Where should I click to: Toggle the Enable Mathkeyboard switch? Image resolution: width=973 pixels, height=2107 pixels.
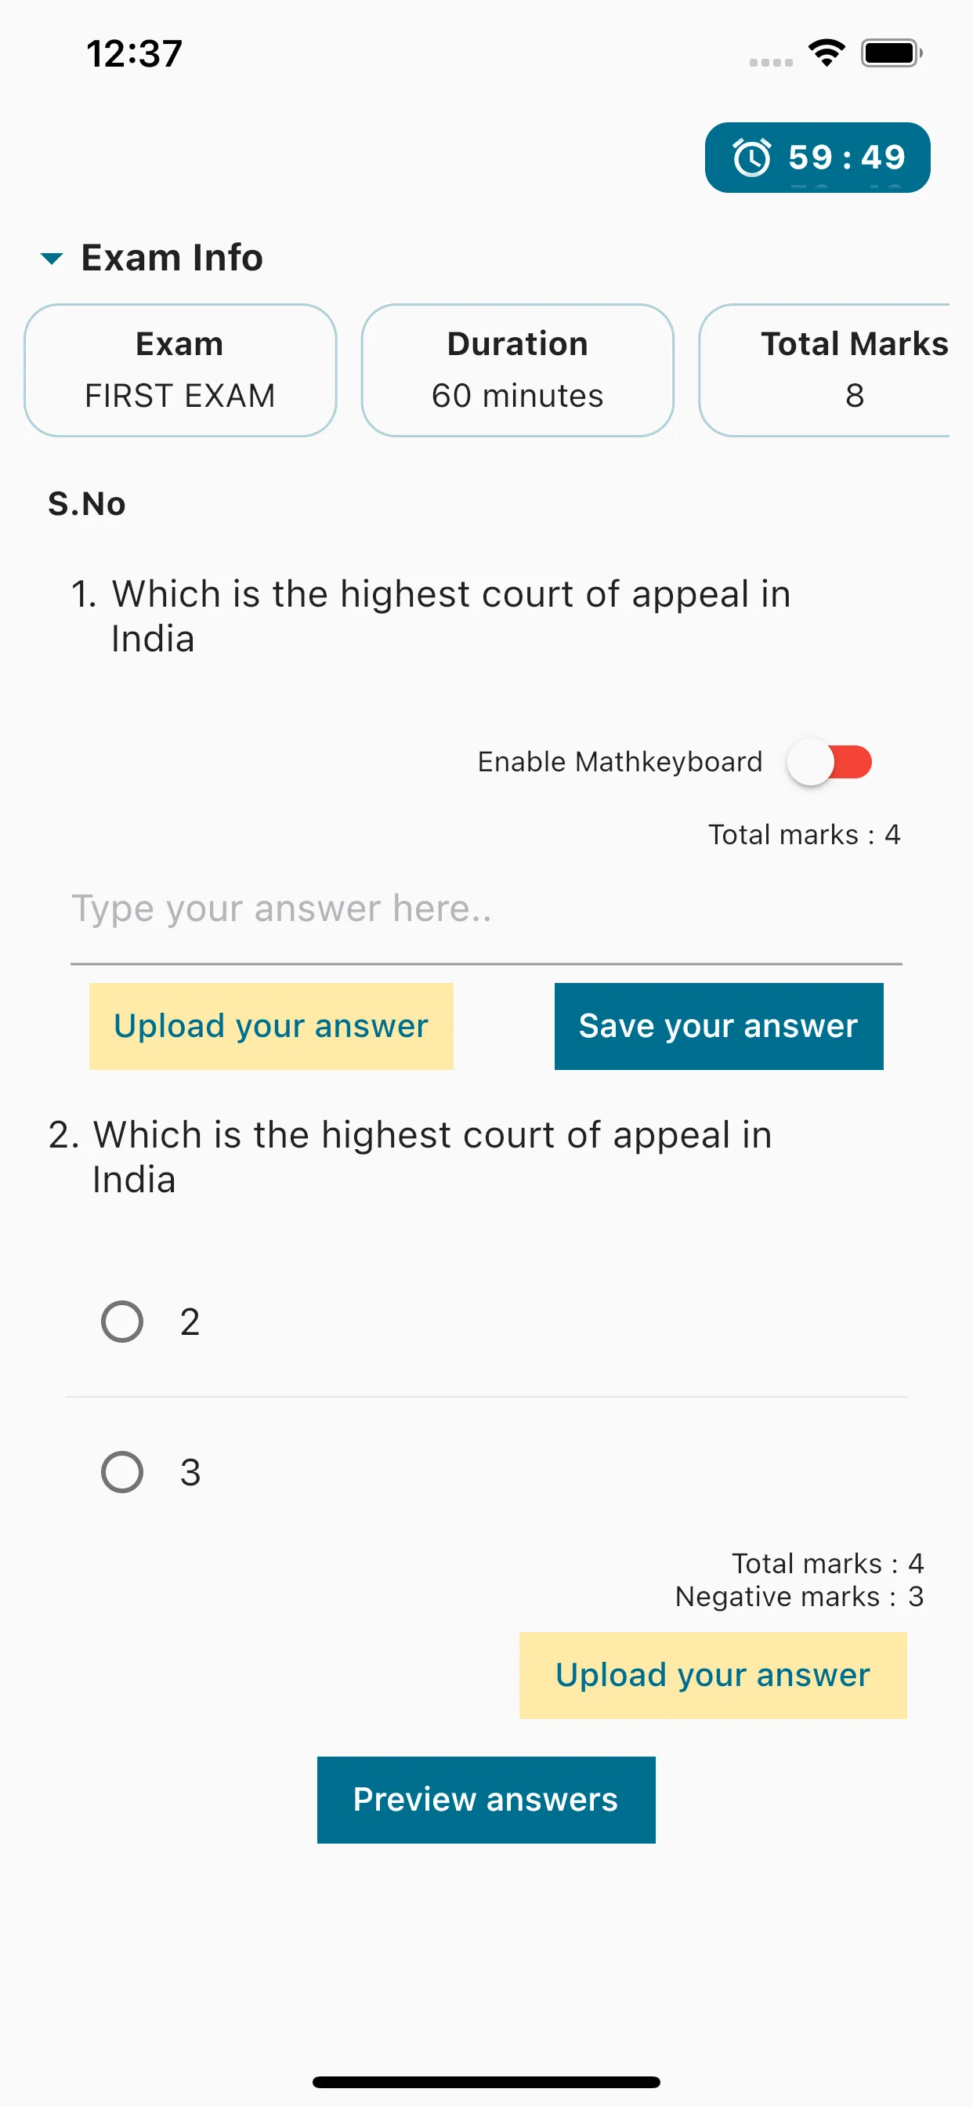tap(829, 761)
